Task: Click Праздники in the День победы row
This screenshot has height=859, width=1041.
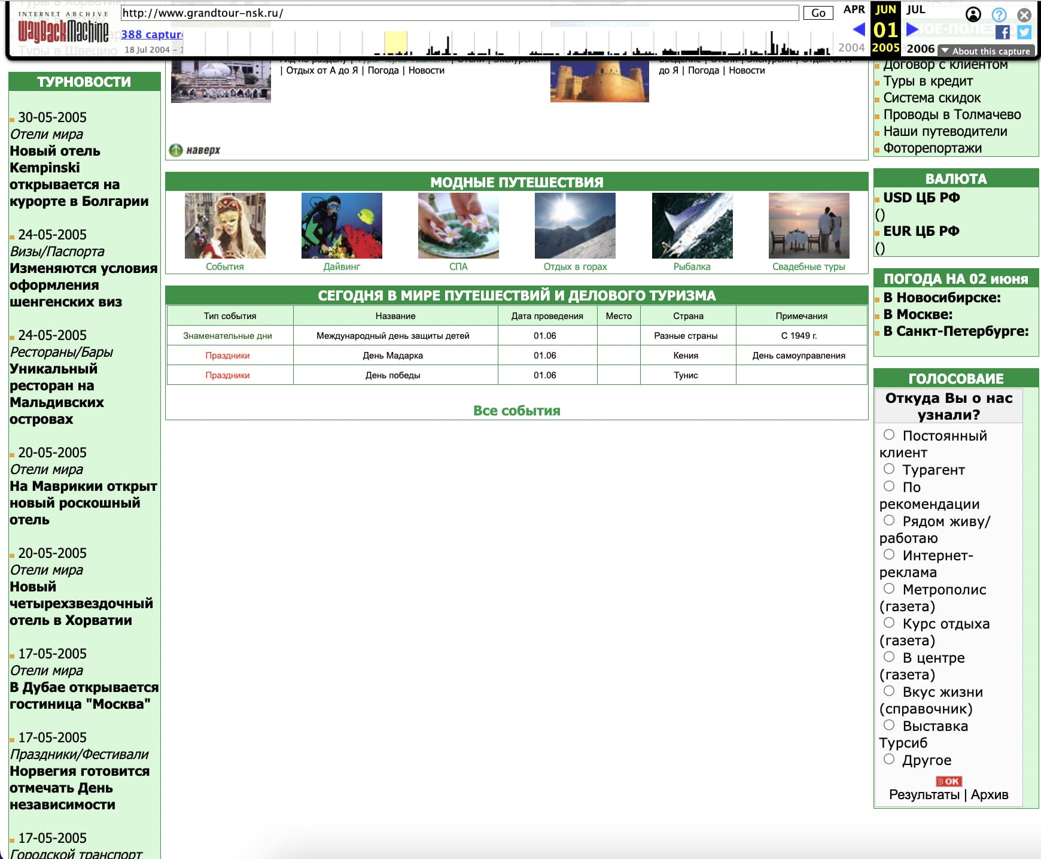Action: 227,375
